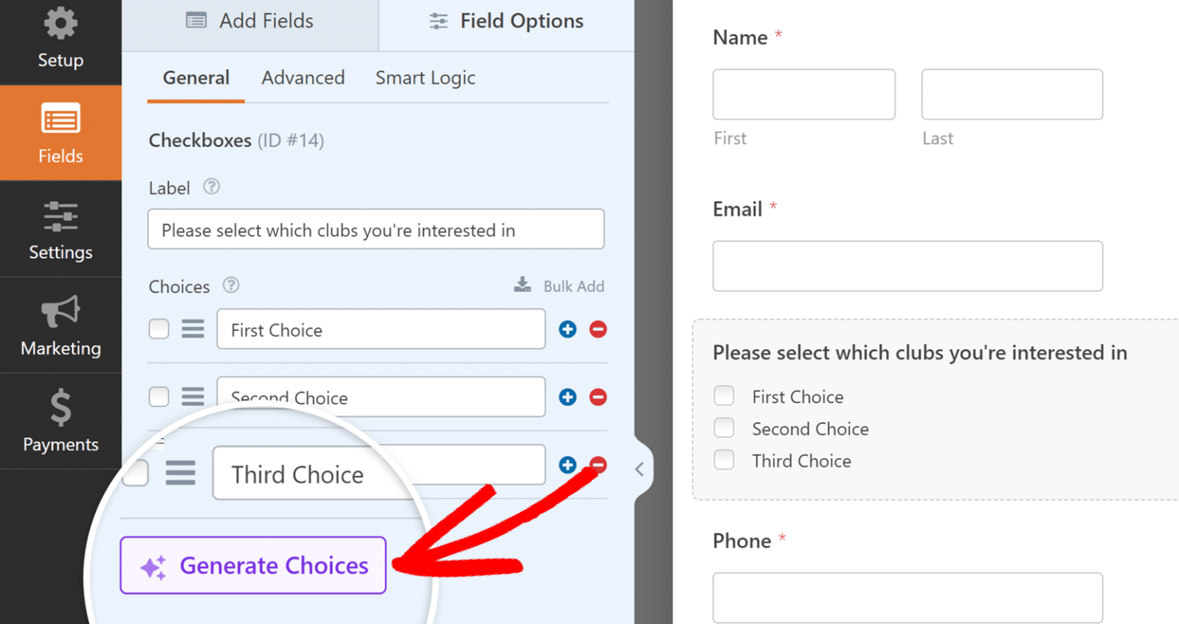Click the blue plus next to Second Choice
The width and height of the screenshot is (1179, 624).
[567, 397]
